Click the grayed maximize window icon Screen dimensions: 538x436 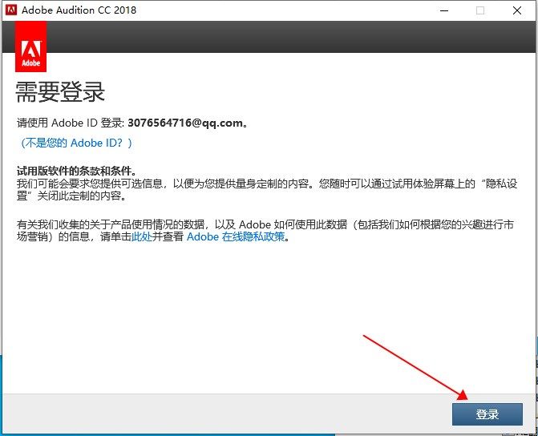pyautogui.click(x=480, y=10)
